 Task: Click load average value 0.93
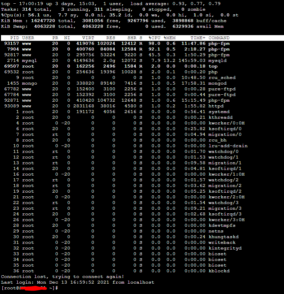pos(178,4)
